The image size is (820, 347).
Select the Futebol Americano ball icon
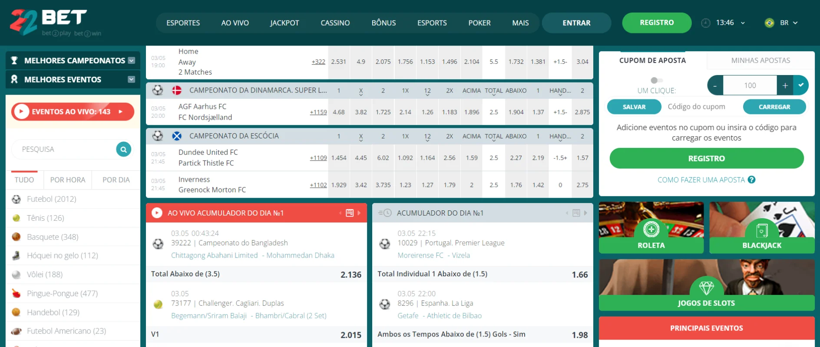16,331
